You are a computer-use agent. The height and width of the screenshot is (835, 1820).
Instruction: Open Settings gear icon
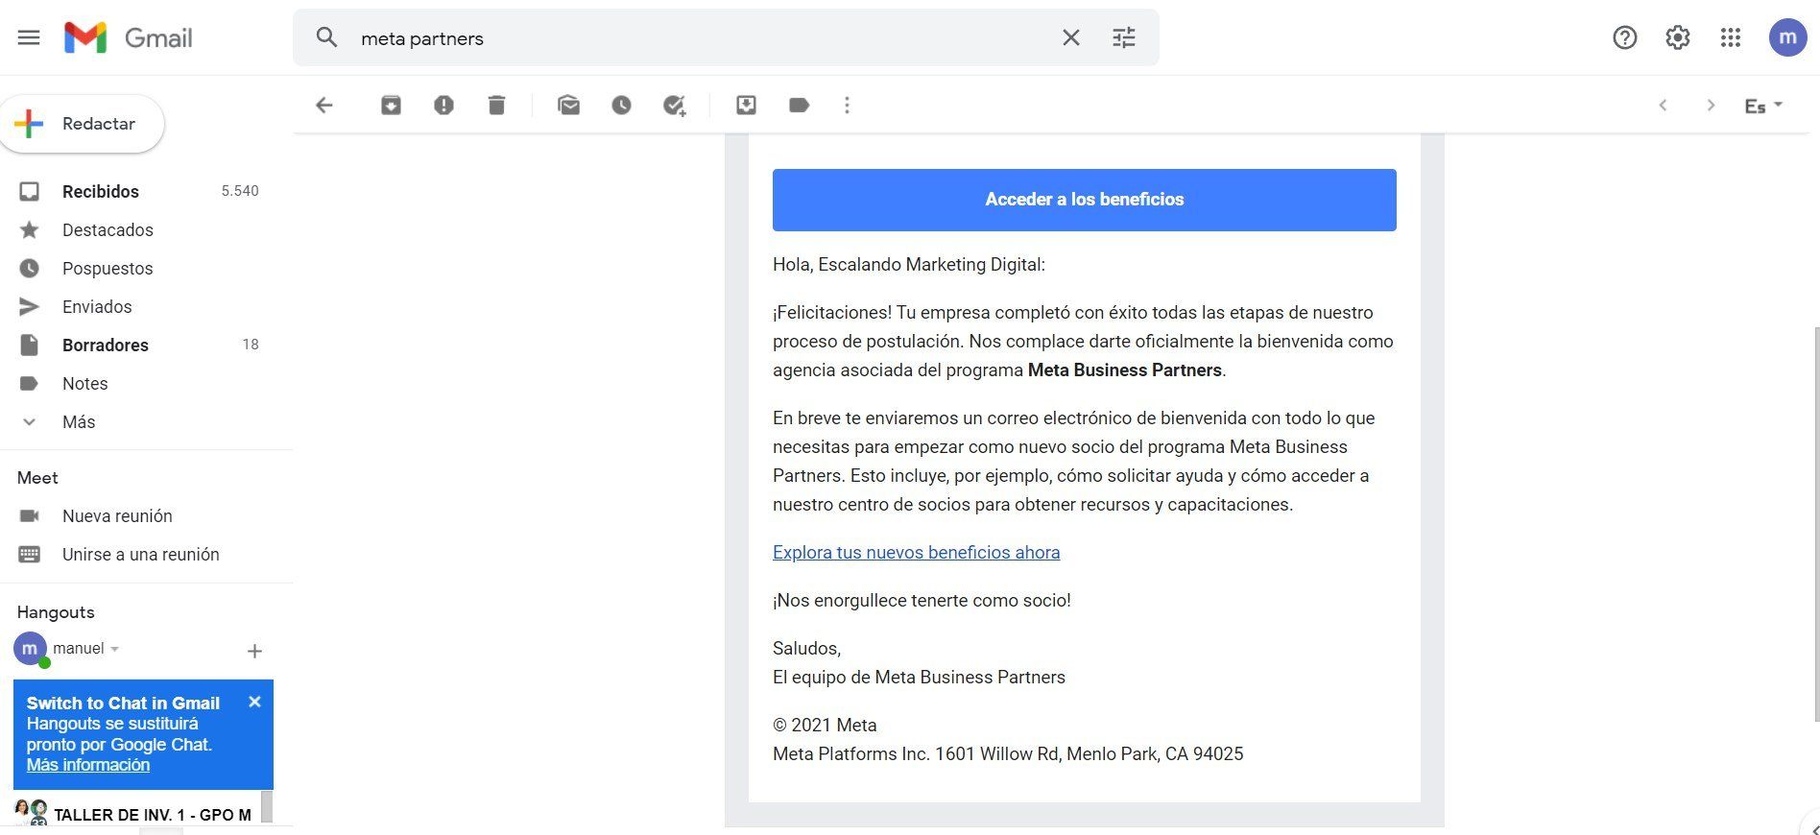[1677, 38]
